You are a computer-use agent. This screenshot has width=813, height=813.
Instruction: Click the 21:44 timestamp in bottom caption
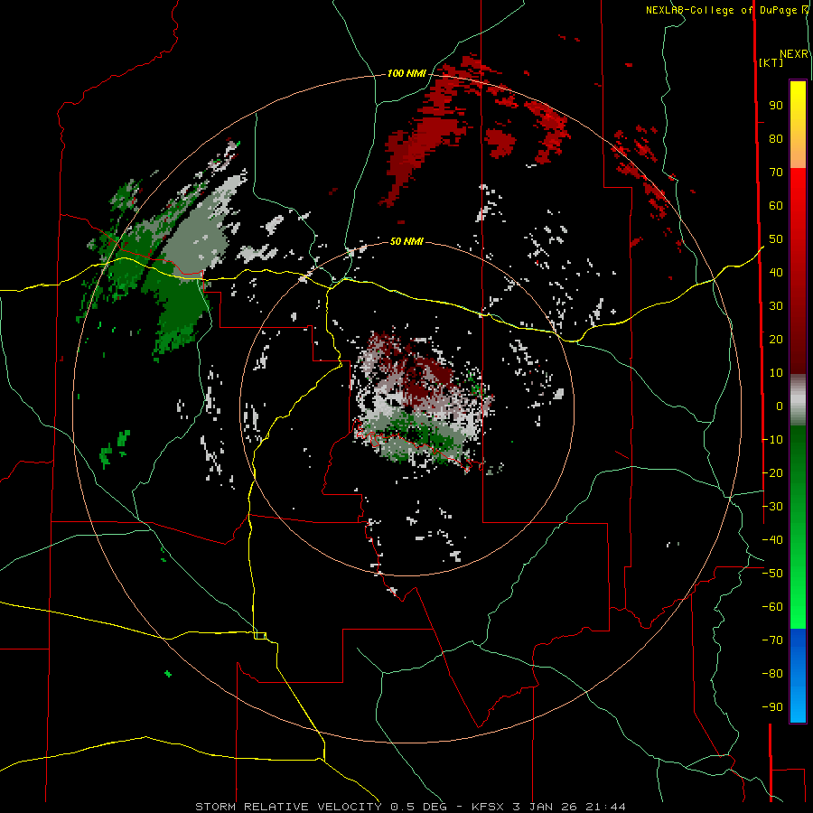click(605, 807)
